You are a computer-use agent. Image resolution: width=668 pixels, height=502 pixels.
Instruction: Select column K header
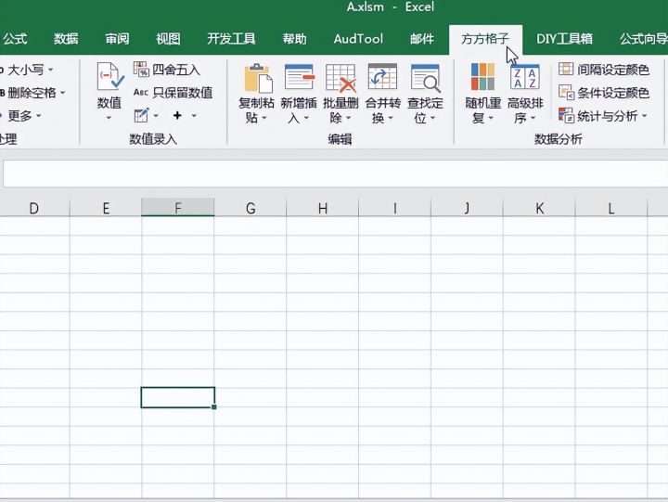tap(539, 208)
